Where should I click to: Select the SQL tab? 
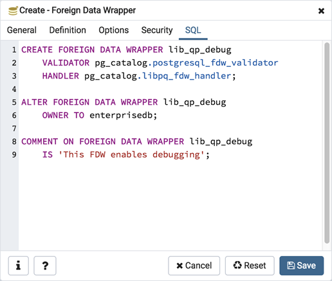pos(193,30)
